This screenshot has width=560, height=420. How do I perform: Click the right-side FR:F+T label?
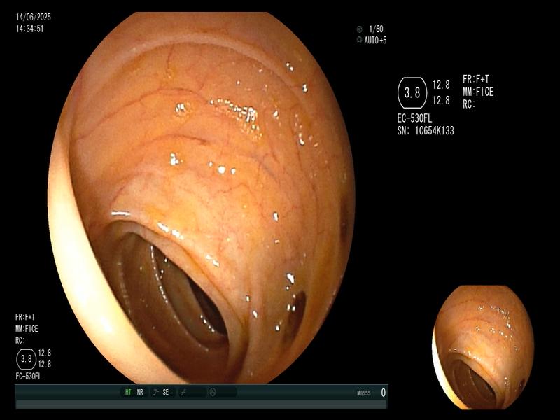pos(476,79)
